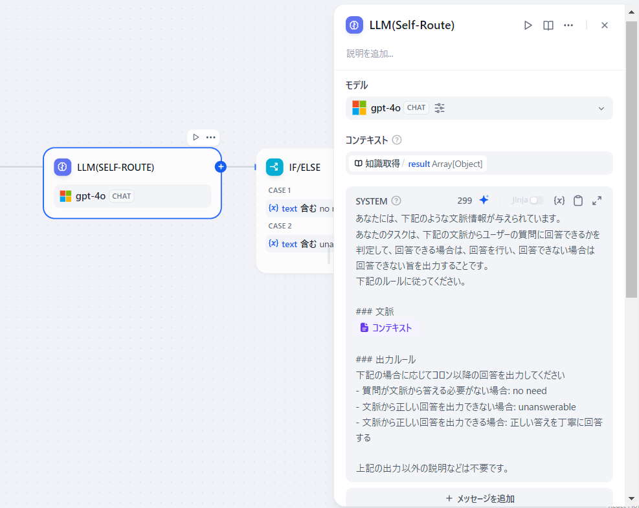The image size is (639, 508).
Task: Click the panel's vertical scrollbar thumb
Action: [x=631, y=159]
